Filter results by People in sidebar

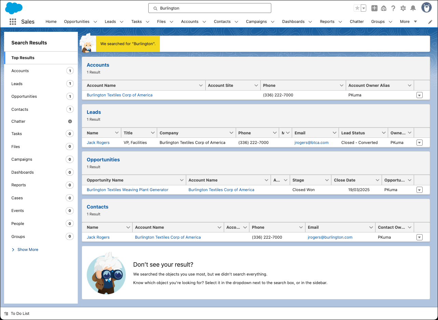coord(41,224)
